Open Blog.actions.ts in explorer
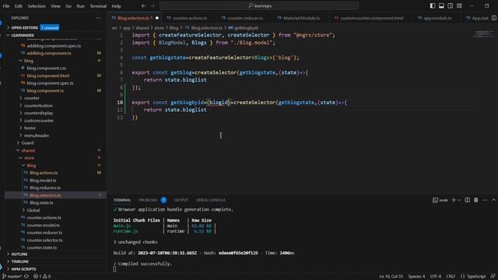498x280 pixels. (44, 173)
